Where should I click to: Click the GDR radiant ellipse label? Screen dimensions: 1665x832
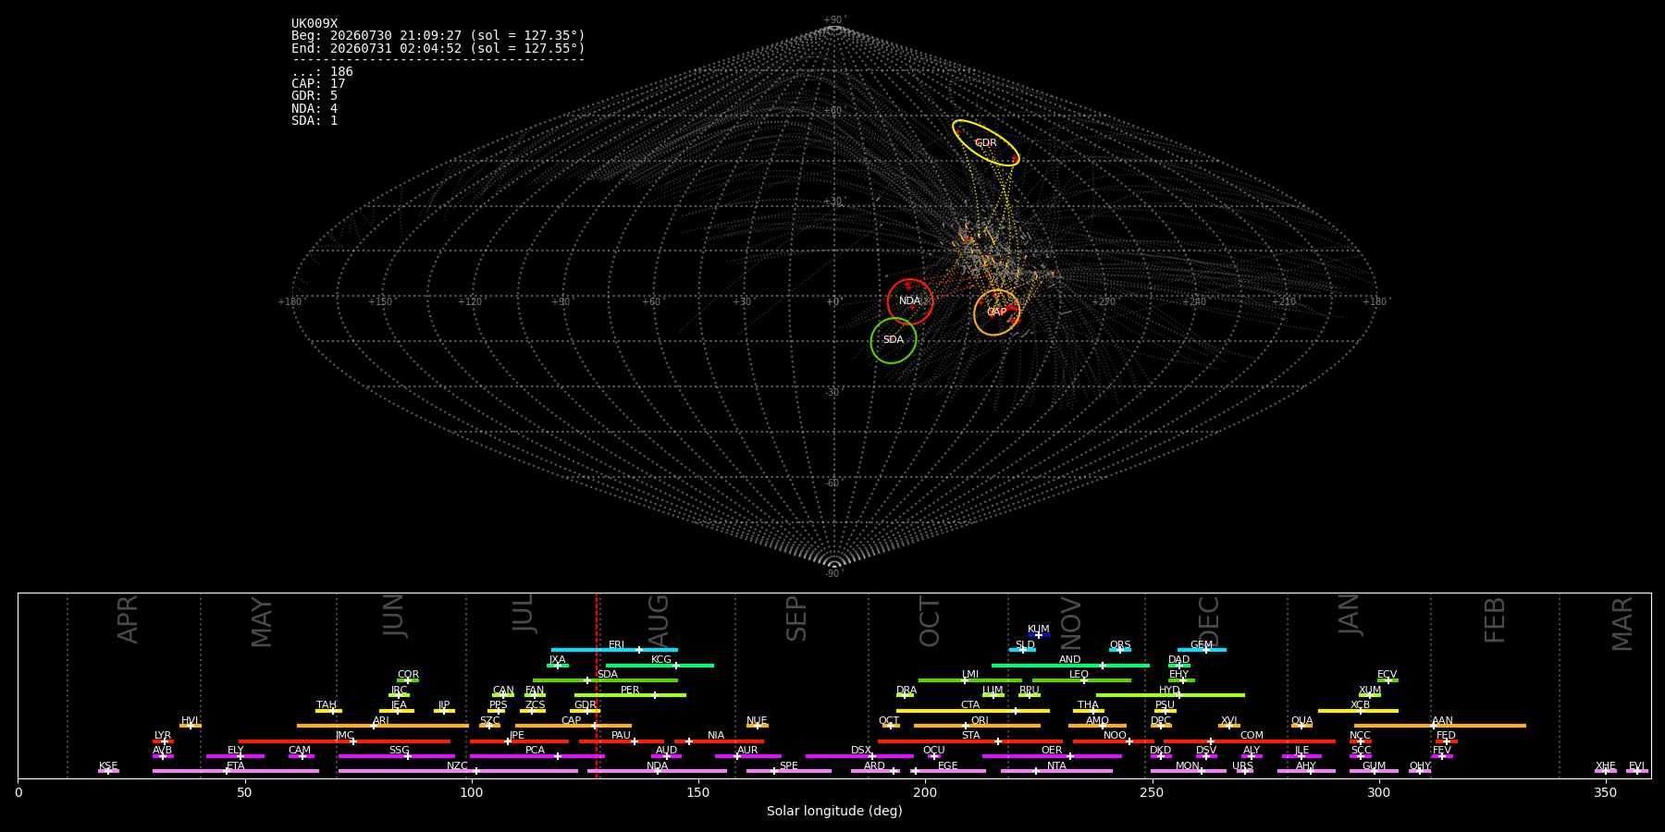click(986, 143)
